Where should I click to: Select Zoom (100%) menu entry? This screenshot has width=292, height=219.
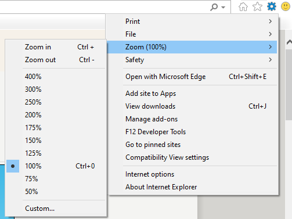coord(192,47)
